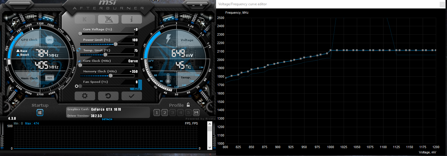Save profile using the floppy disk icon

tap(196, 113)
